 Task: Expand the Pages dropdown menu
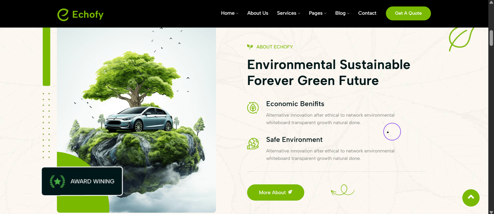318,13
